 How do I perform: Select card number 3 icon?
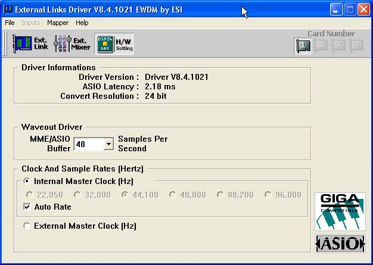[x=338, y=45]
